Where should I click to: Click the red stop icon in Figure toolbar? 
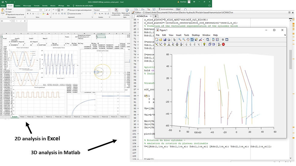(x=223, y=44)
